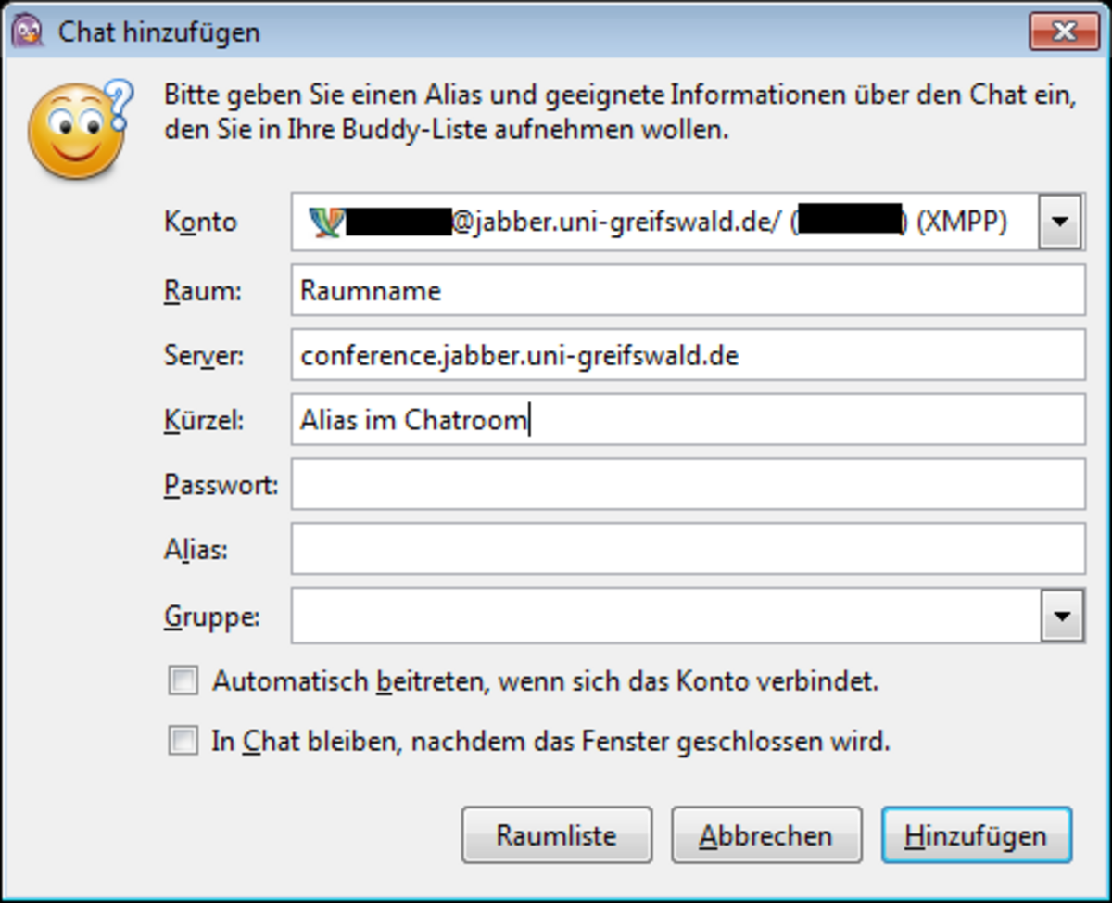The image size is (1112, 903).
Task: Click the question smiley icon
Action: pyautogui.click(x=79, y=130)
